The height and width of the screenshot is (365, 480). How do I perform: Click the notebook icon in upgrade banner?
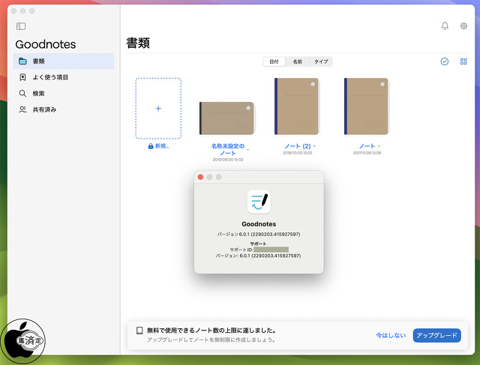coord(139,331)
